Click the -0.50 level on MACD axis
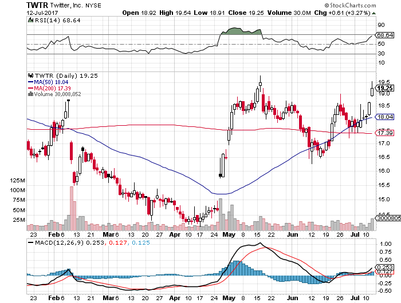Image resolution: width=401 pixels, height=303 pixels. click(x=384, y=291)
